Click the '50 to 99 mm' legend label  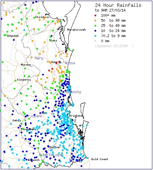tap(113, 20)
